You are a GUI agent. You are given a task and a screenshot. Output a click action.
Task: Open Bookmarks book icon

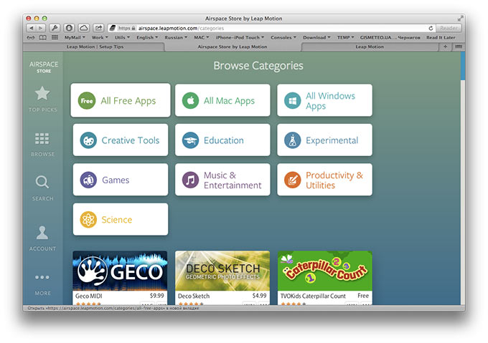click(x=42, y=37)
